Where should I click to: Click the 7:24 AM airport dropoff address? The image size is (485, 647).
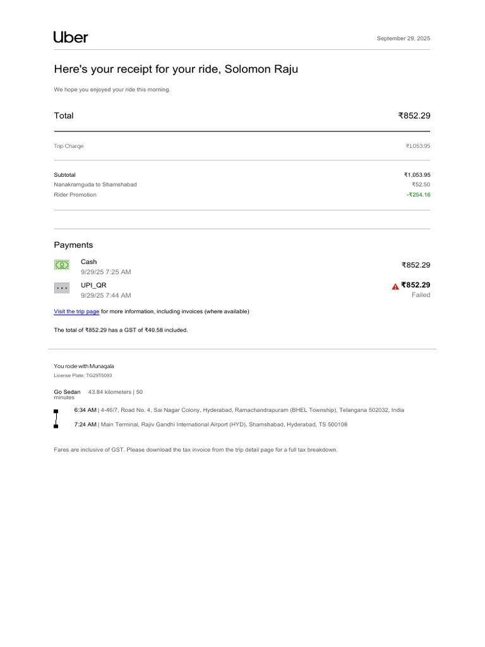click(x=211, y=425)
